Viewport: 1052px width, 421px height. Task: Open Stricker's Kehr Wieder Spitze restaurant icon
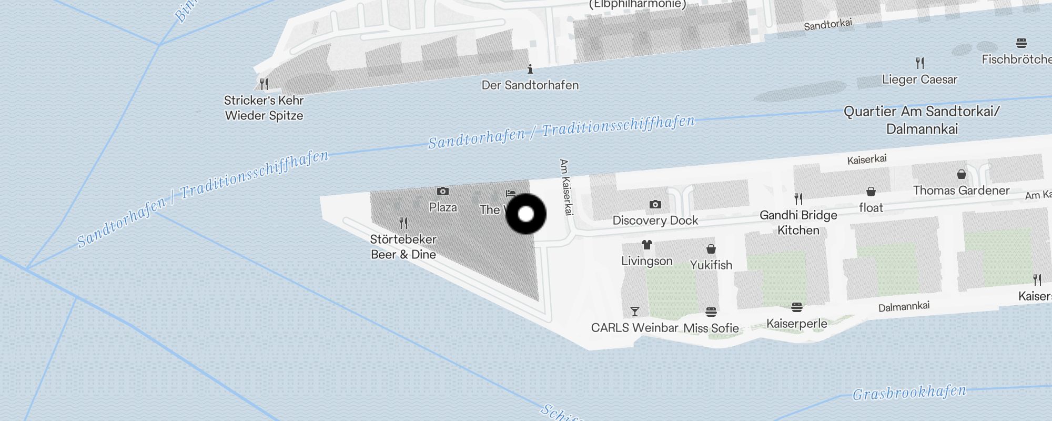(x=264, y=84)
